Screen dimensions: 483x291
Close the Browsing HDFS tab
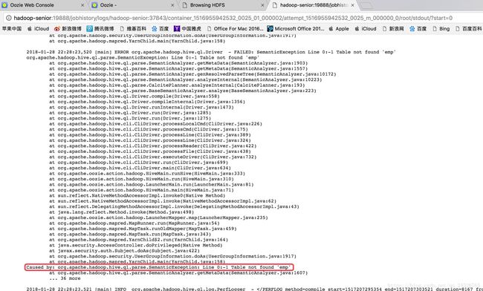coord(262,5)
